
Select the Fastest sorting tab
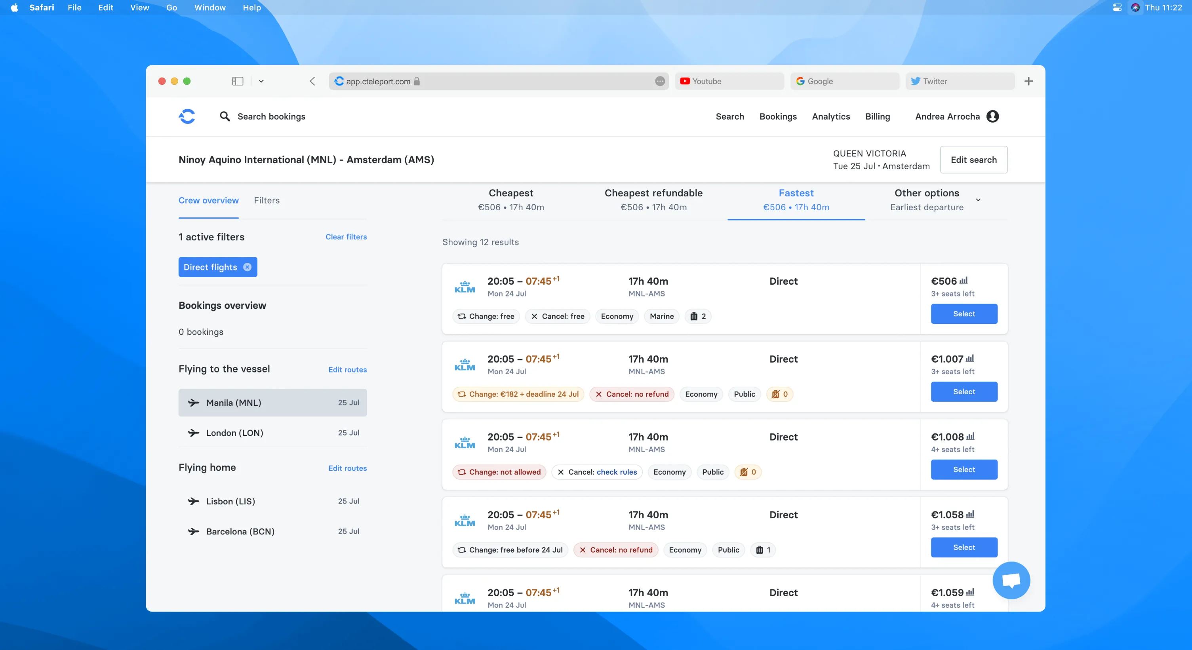[796, 200]
